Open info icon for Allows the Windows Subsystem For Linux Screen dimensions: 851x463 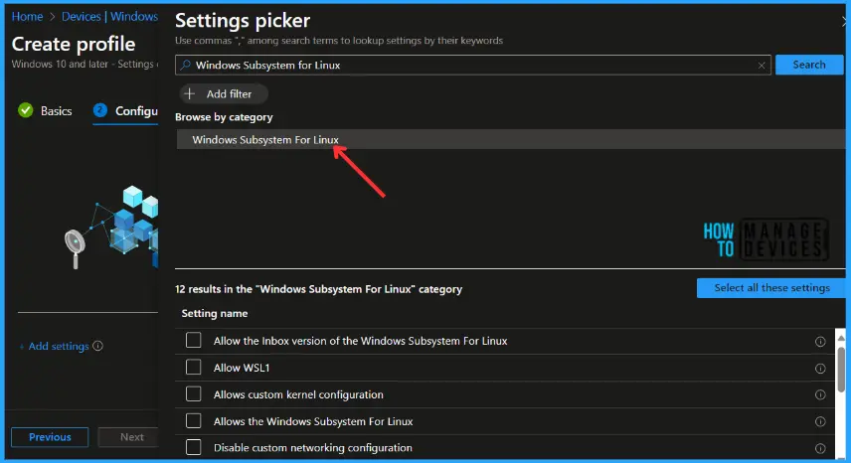click(x=820, y=422)
